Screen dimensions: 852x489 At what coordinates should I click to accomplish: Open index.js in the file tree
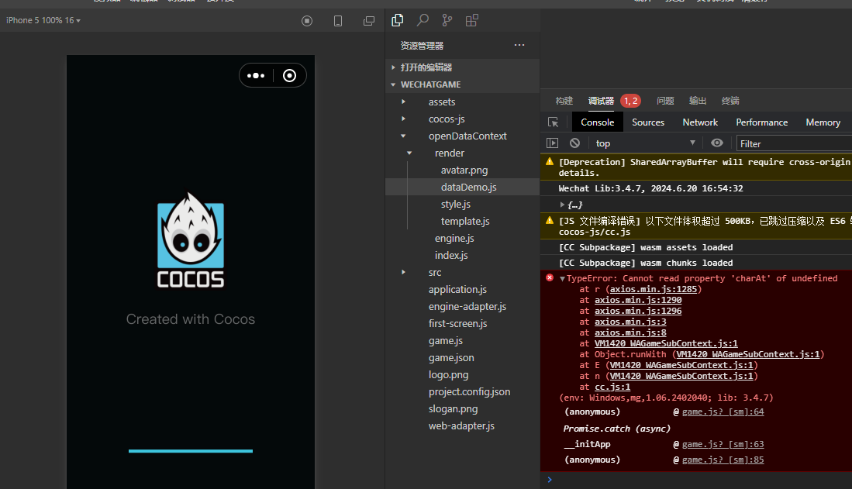click(451, 256)
